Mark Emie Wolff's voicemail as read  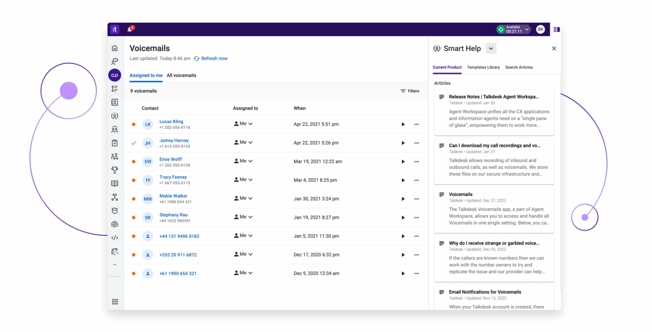coord(133,161)
